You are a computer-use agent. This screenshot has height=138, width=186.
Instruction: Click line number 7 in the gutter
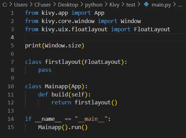click(x=12, y=62)
